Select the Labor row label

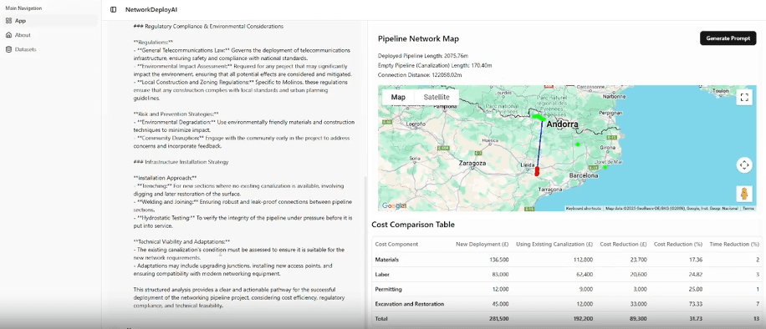[381, 275]
